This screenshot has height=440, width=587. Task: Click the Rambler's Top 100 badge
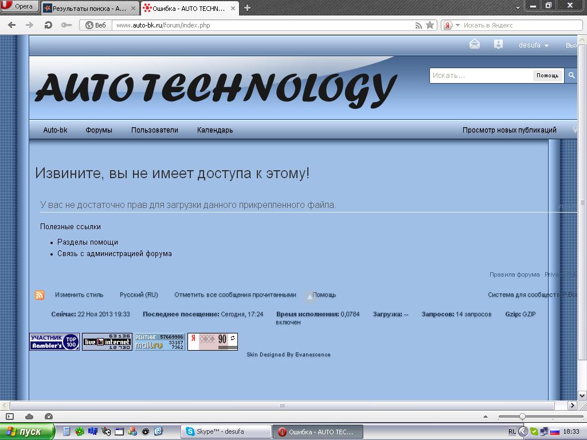point(54,341)
